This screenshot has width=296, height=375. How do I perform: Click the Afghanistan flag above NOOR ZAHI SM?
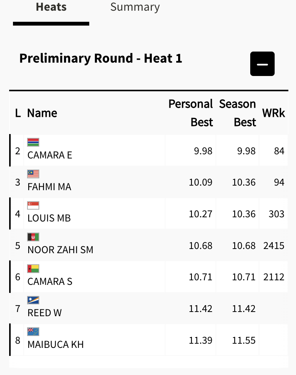pyautogui.click(x=33, y=237)
